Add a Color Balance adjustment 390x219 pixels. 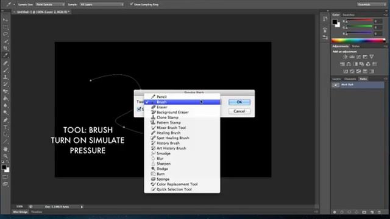[x=349, y=64]
